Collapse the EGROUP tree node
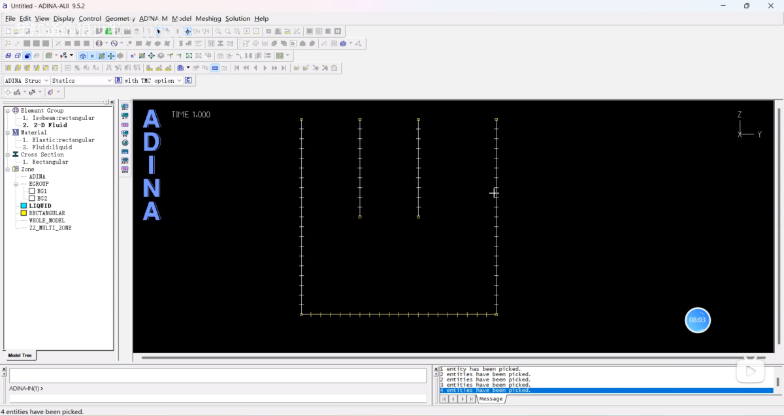 point(16,184)
